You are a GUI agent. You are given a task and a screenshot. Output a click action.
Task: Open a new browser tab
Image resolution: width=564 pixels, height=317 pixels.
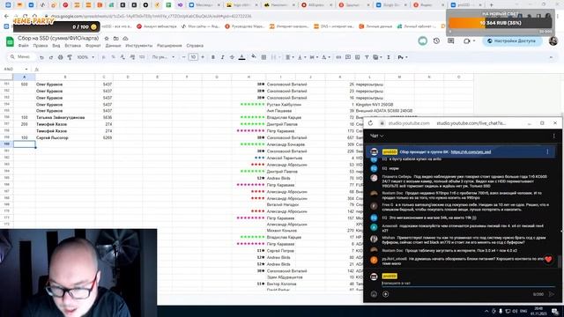tap(492, 5)
